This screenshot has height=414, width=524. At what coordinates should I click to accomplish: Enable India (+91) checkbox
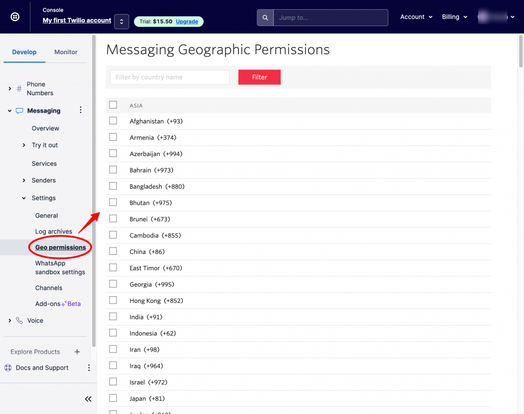113,316
